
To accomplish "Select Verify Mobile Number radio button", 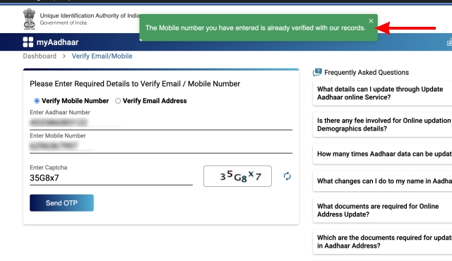I will [37, 101].
